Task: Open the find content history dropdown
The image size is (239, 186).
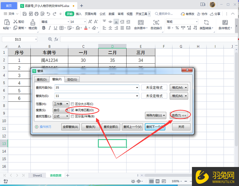Action: pos(137,88)
